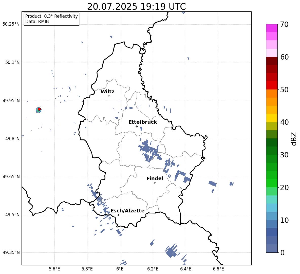
Task: Click the colorbar tick value 30
Action: point(284,155)
